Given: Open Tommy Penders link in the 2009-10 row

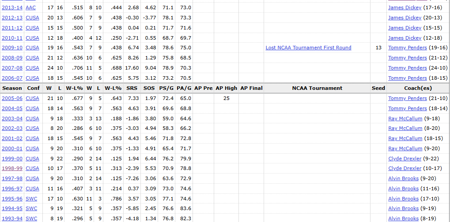Looking at the screenshot, I should click(x=407, y=48).
